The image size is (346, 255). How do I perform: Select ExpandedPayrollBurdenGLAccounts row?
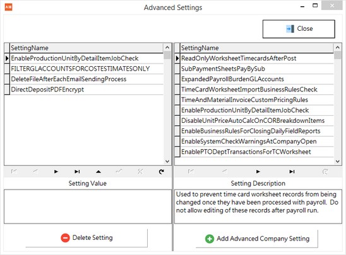coord(257,79)
